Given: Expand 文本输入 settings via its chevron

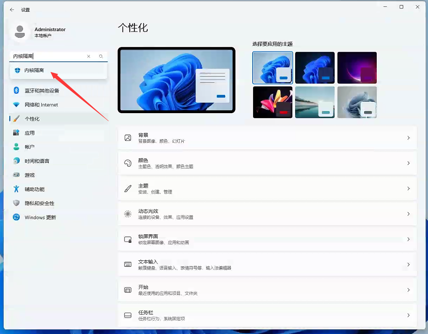Looking at the screenshot, I should [408, 264].
